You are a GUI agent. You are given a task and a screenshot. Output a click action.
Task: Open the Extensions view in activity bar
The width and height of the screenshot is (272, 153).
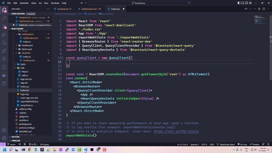(4, 51)
